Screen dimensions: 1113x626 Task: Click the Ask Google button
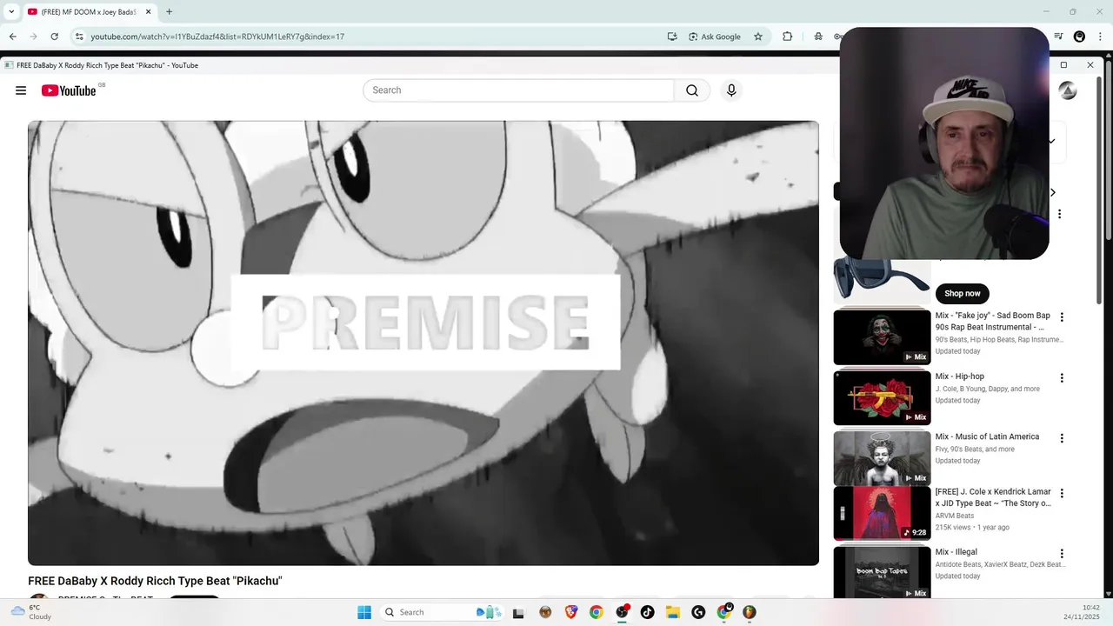point(715,37)
